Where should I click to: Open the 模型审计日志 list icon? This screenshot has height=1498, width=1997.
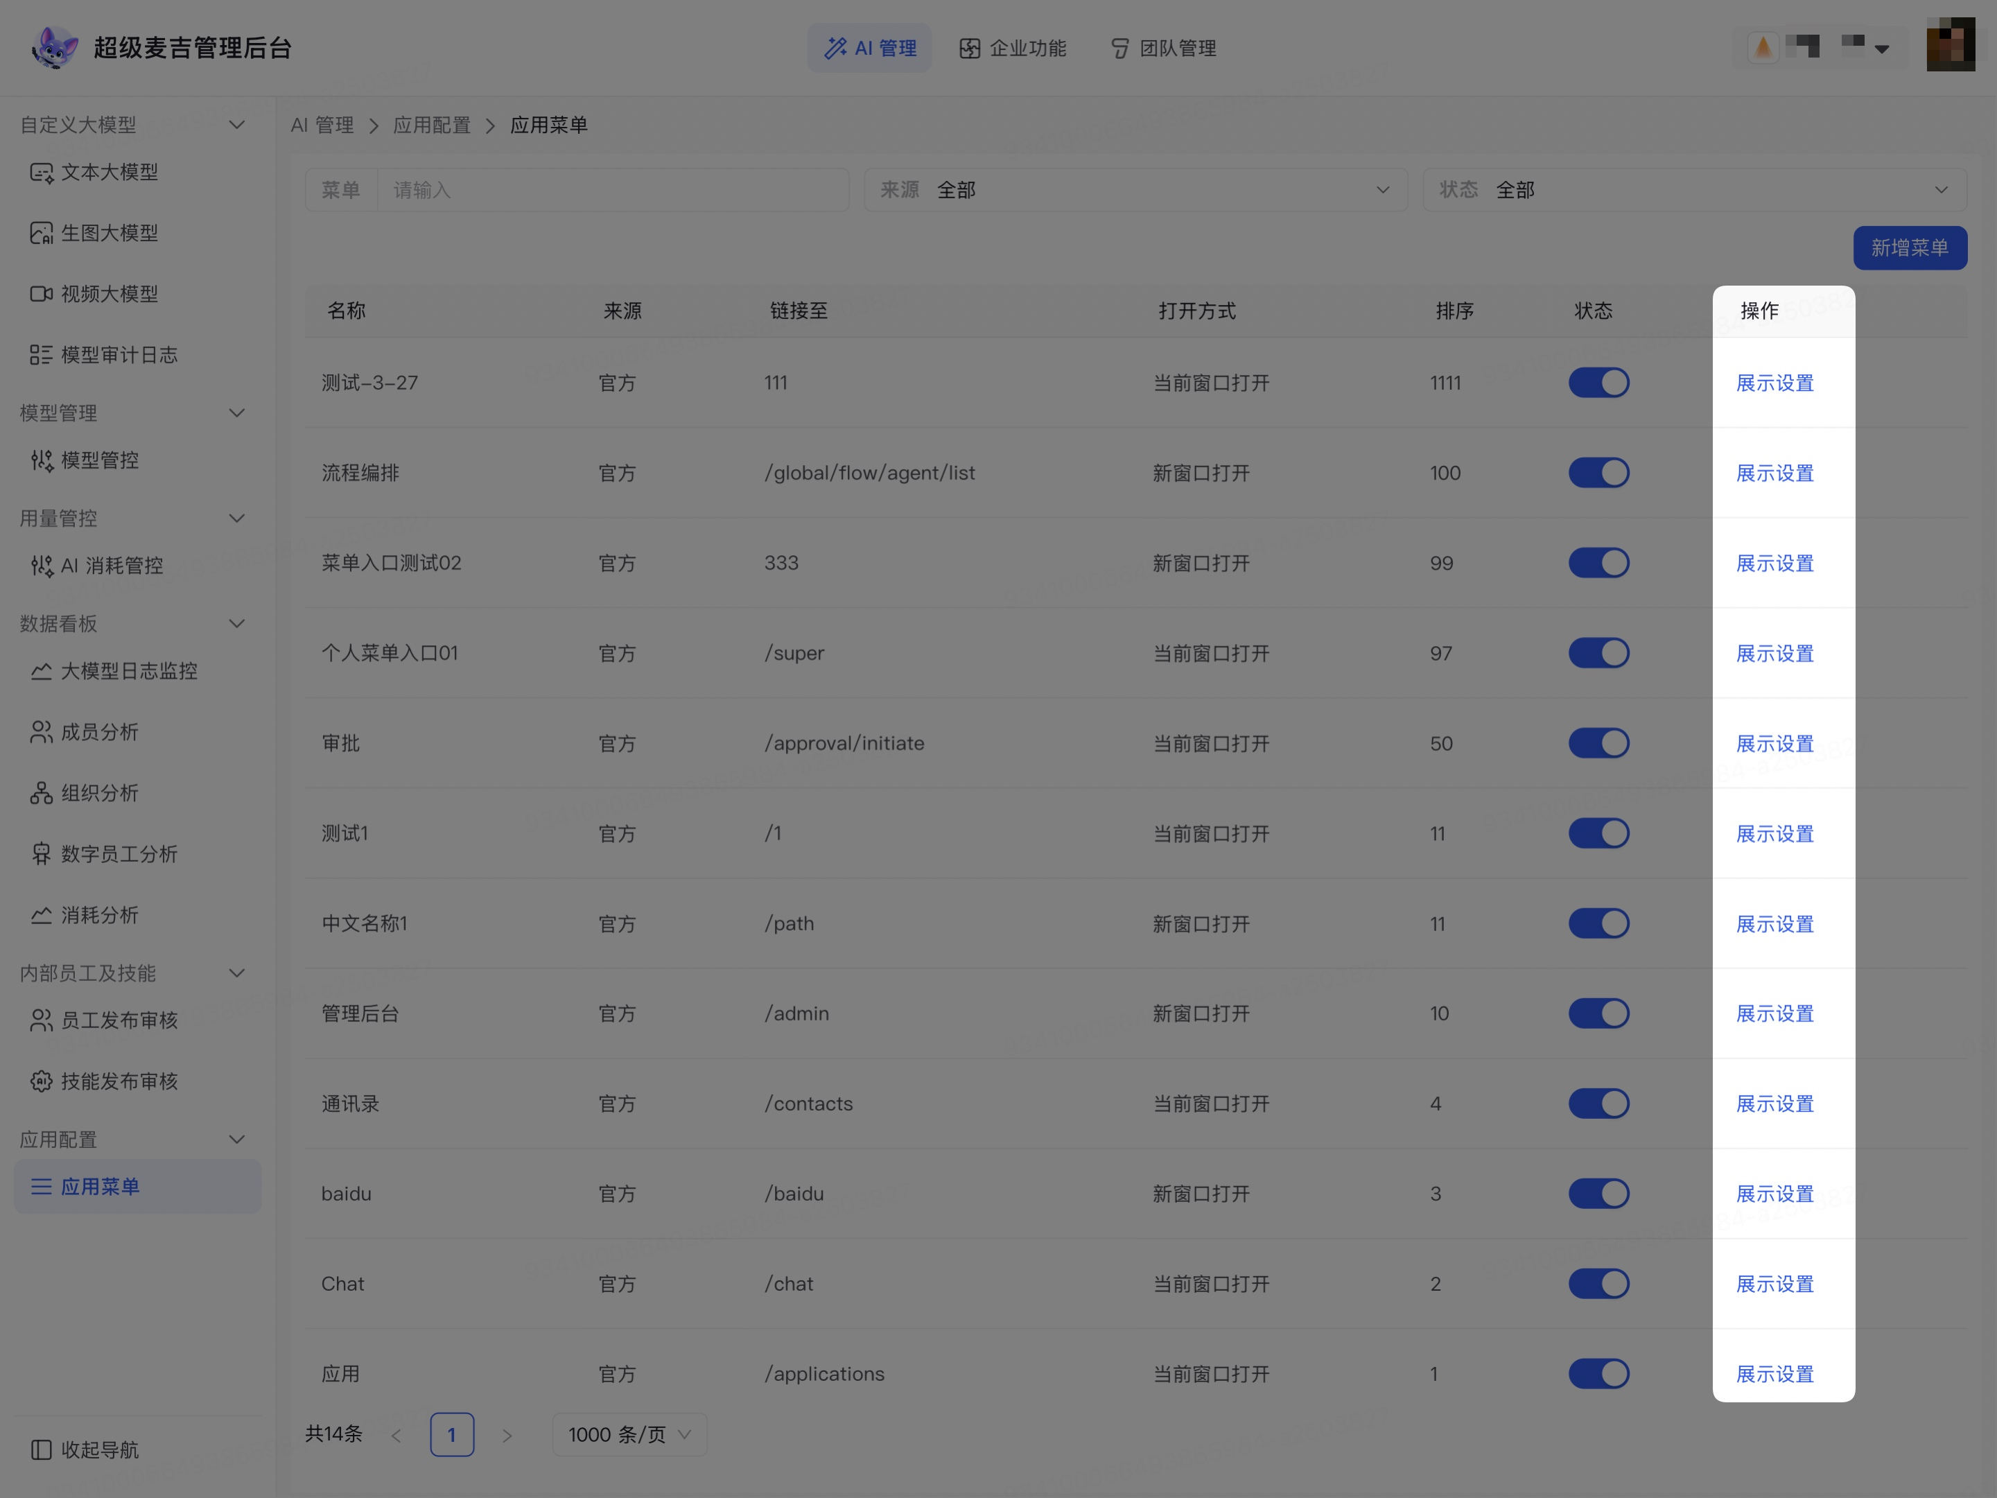[x=42, y=355]
